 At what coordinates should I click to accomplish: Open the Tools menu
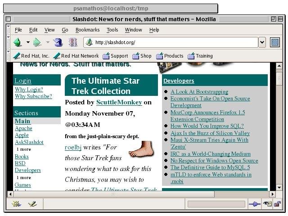click(x=112, y=30)
